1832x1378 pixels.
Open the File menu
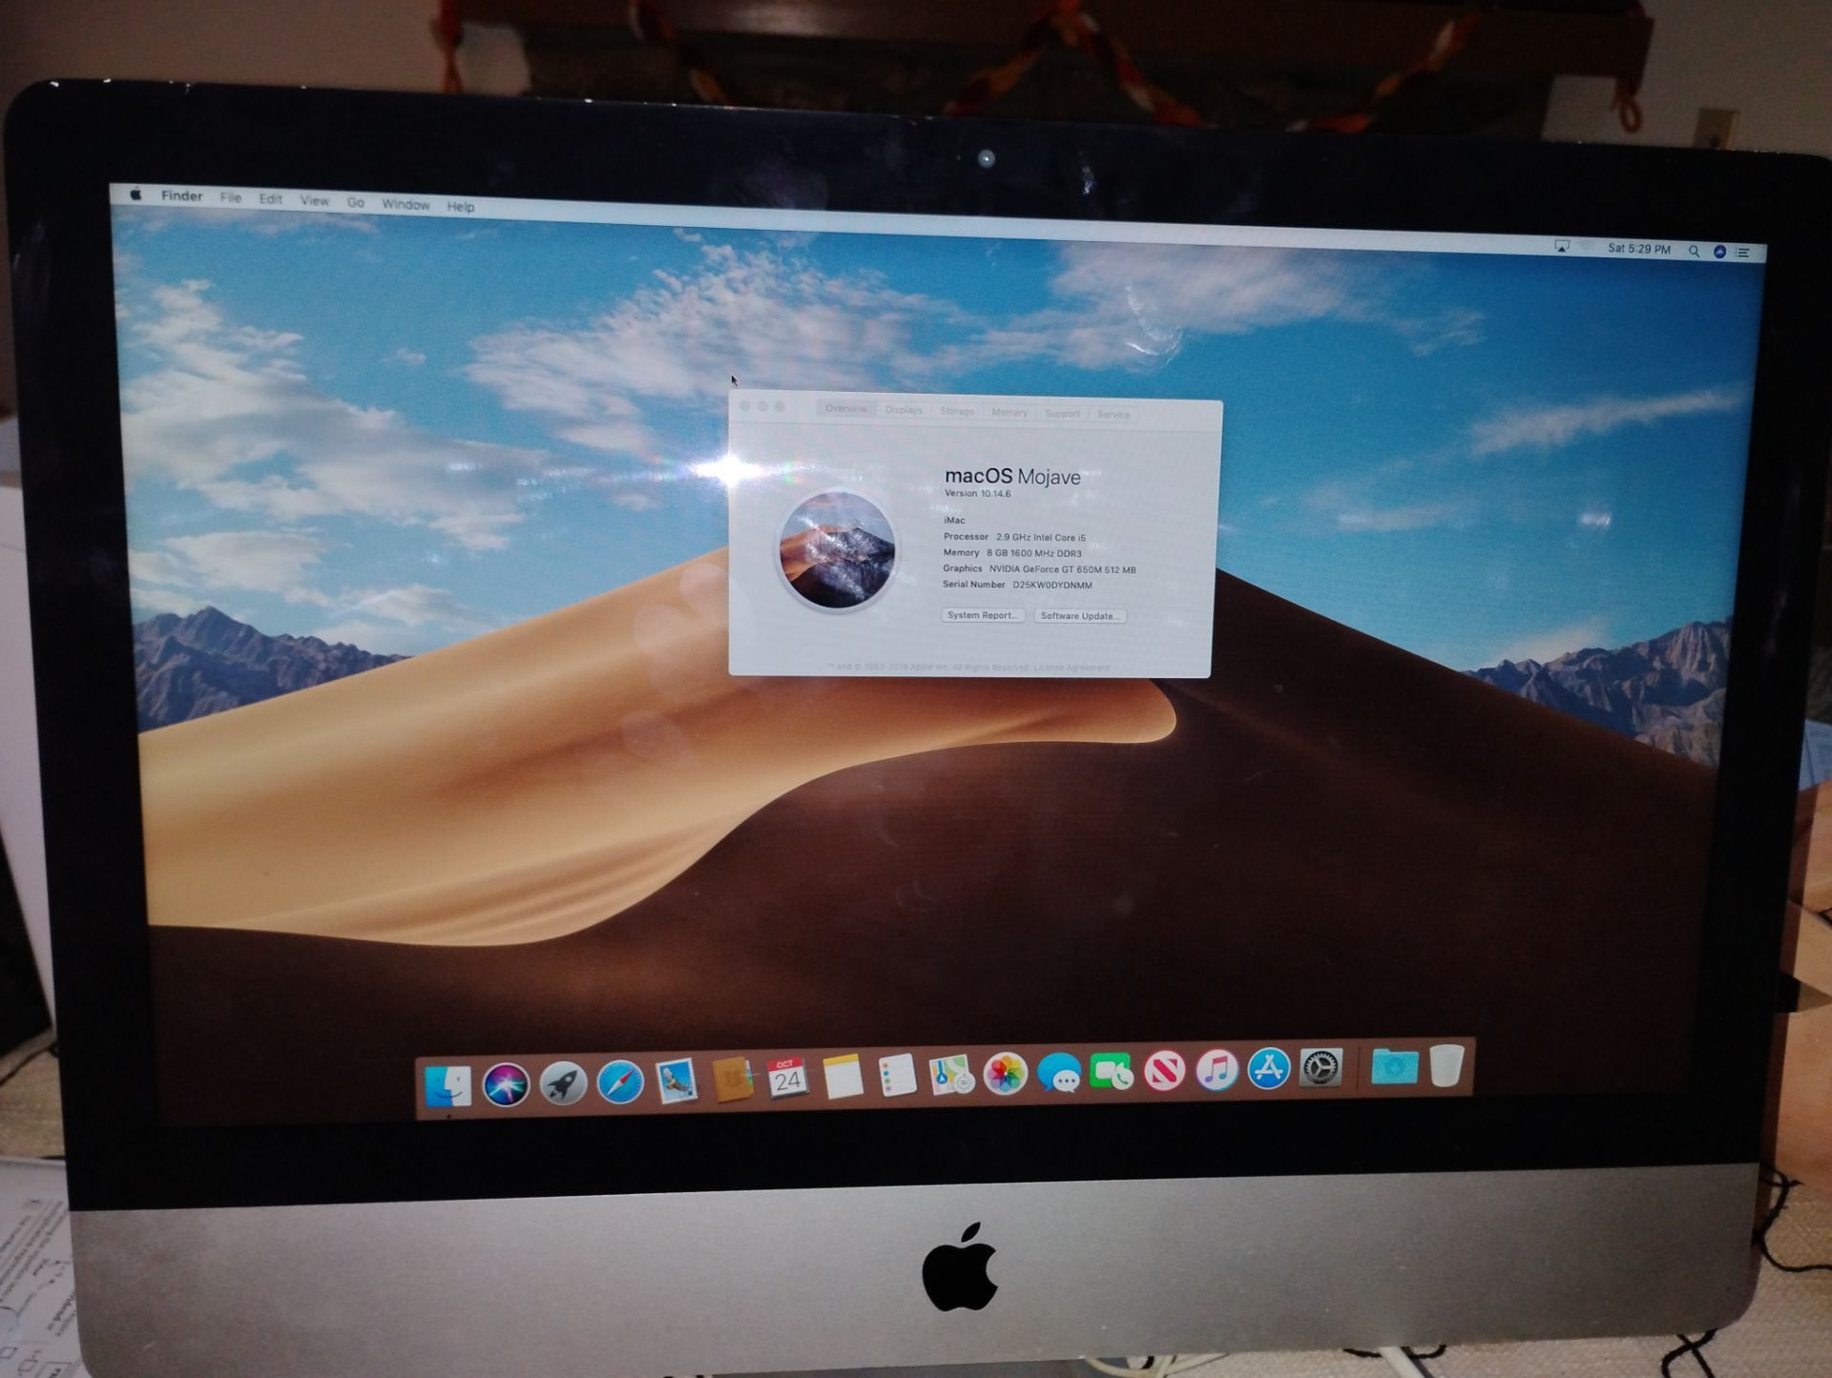click(231, 197)
